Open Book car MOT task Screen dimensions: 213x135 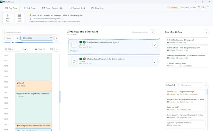click(186, 108)
